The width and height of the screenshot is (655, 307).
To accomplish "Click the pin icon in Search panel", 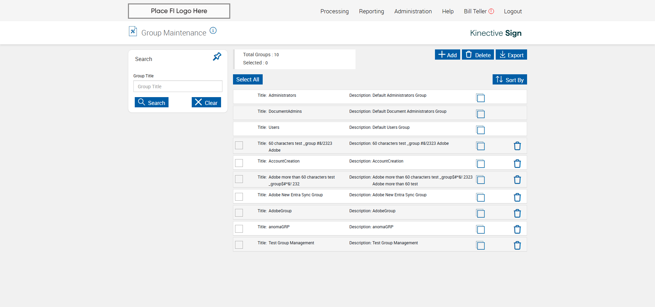I will (217, 57).
